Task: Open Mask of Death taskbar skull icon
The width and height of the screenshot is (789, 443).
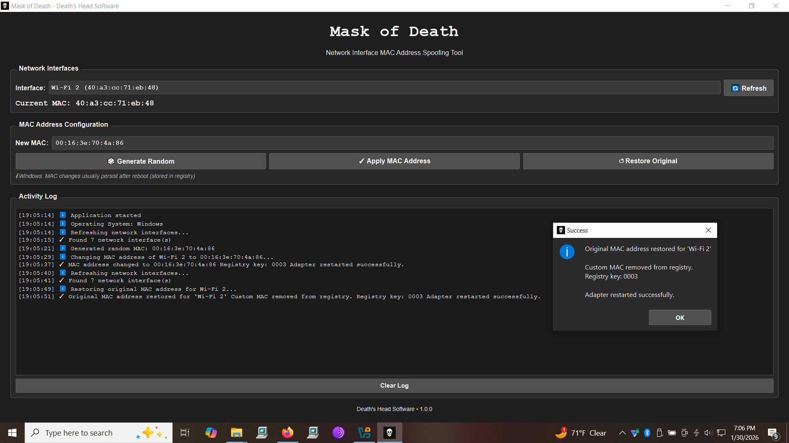Action: click(389, 432)
